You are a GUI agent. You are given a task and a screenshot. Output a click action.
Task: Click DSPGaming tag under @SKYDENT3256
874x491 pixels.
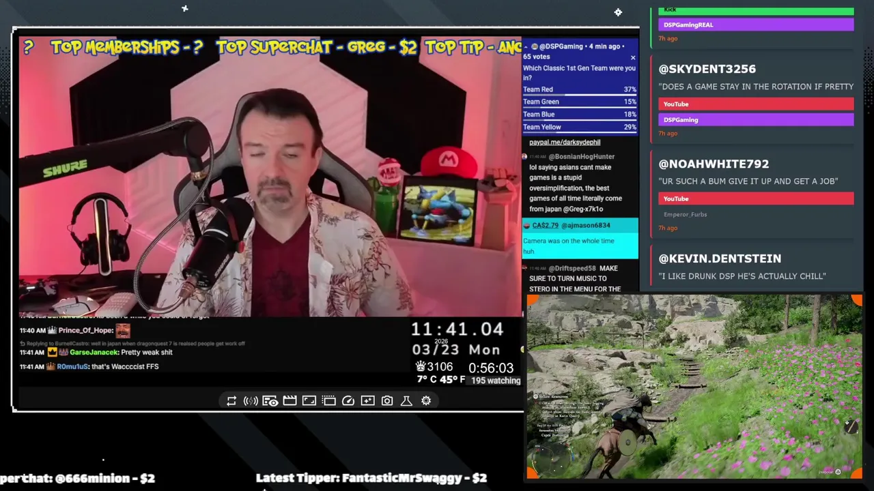tap(757, 120)
